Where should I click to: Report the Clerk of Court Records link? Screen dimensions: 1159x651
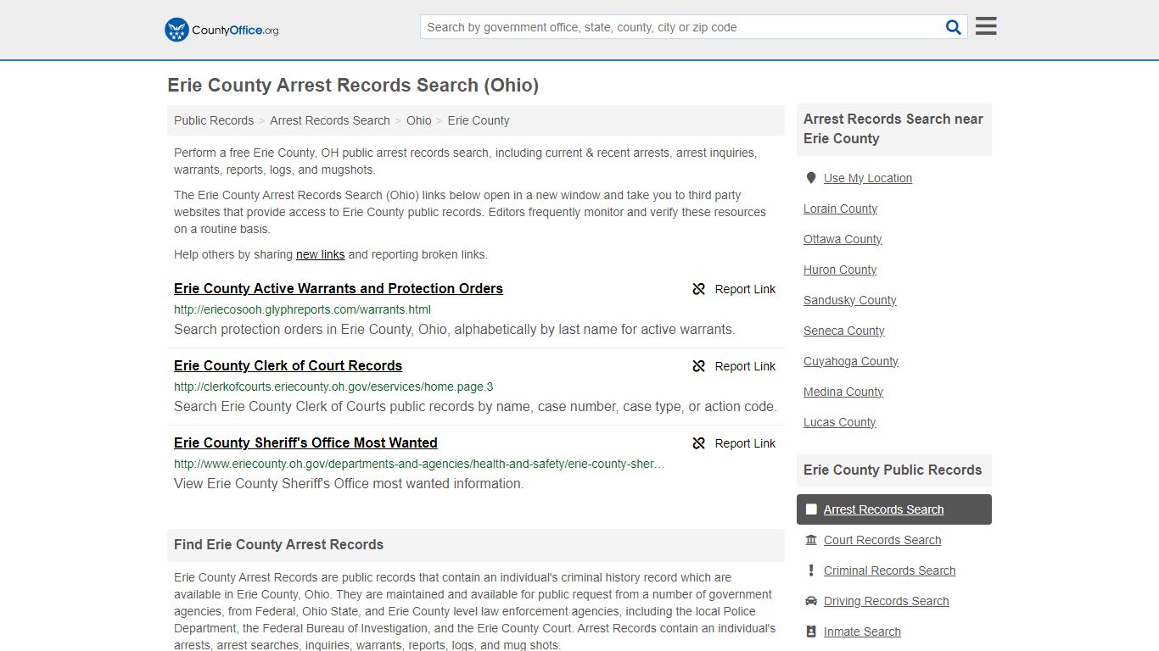pos(734,366)
